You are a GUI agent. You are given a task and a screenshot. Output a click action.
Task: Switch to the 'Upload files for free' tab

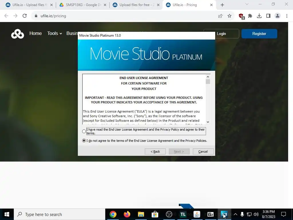[135, 5]
